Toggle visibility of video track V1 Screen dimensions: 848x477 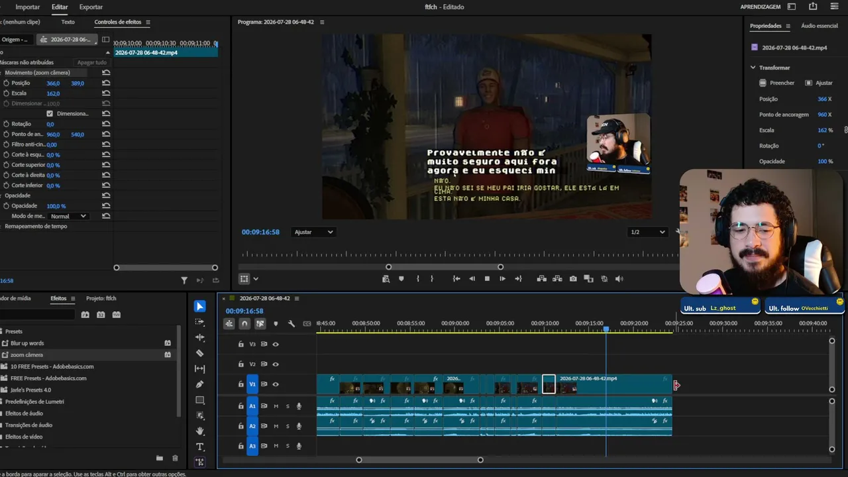[276, 384]
